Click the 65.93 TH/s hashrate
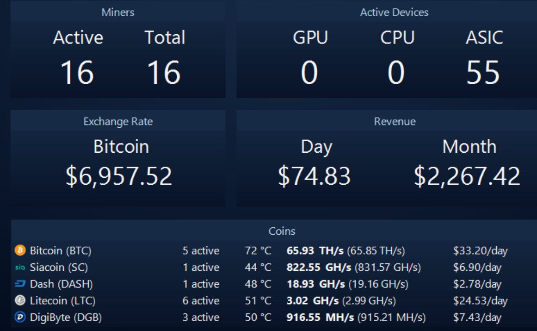537x331 pixels. coord(315,251)
